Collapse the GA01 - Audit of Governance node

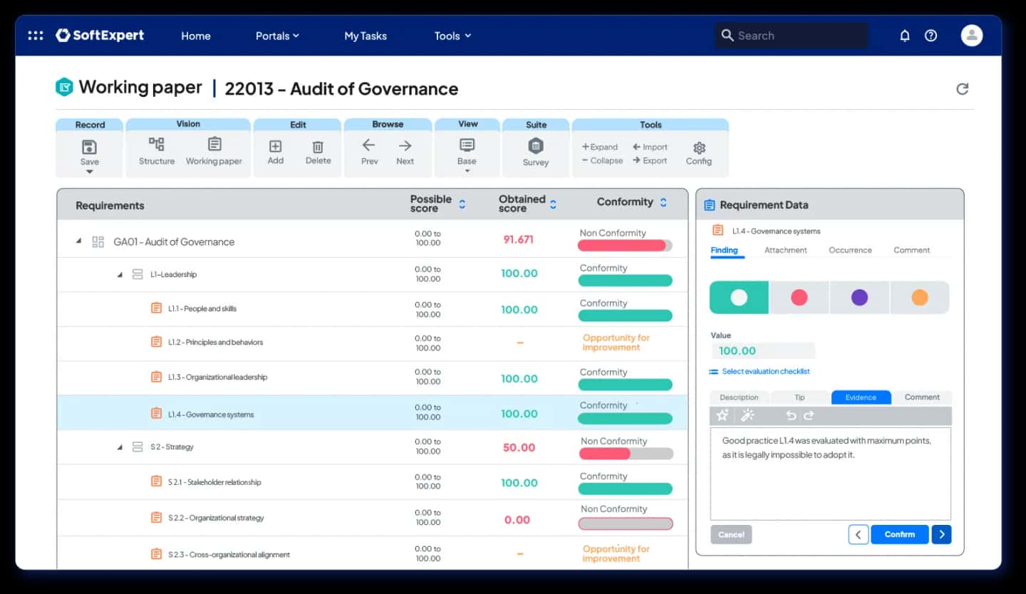pyautogui.click(x=79, y=241)
